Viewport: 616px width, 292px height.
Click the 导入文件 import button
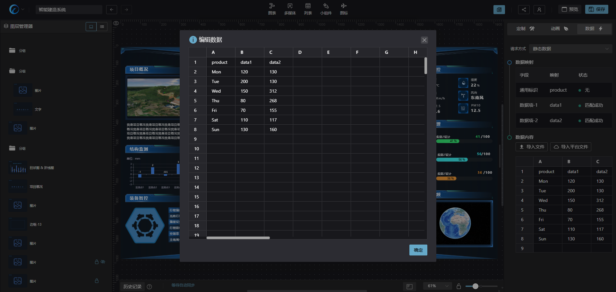(531, 147)
